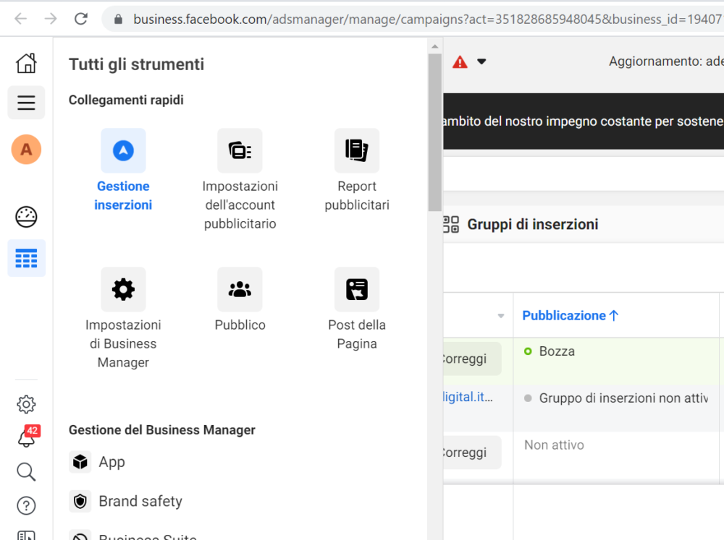Click the dark notification banner text
This screenshot has height=540, width=724.
584,121
